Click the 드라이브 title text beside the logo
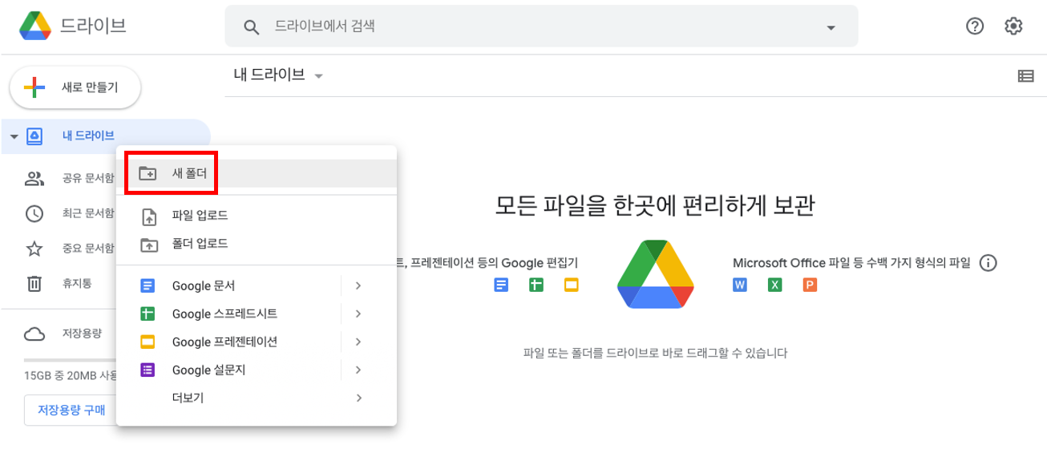The height and width of the screenshot is (449, 1047). pyautogui.click(x=93, y=26)
